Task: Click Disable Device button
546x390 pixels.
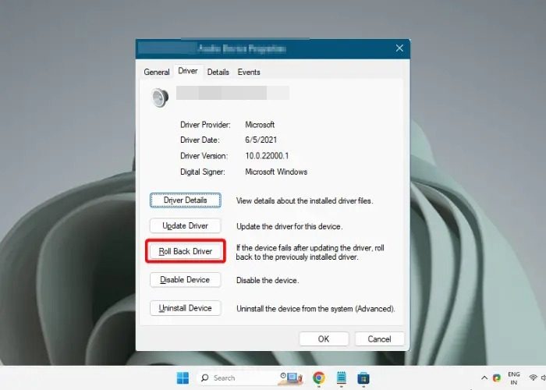Action: (186, 279)
